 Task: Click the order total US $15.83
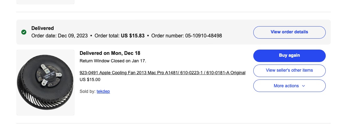[133, 36]
